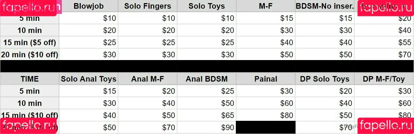Click the $55 cell in the upper table
The height and width of the screenshot is (134, 414).
coord(384,42)
